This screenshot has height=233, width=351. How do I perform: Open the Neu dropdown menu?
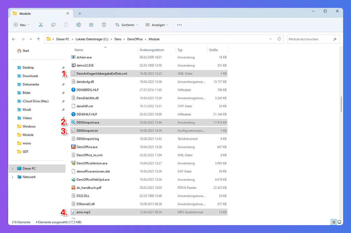(x=22, y=25)
